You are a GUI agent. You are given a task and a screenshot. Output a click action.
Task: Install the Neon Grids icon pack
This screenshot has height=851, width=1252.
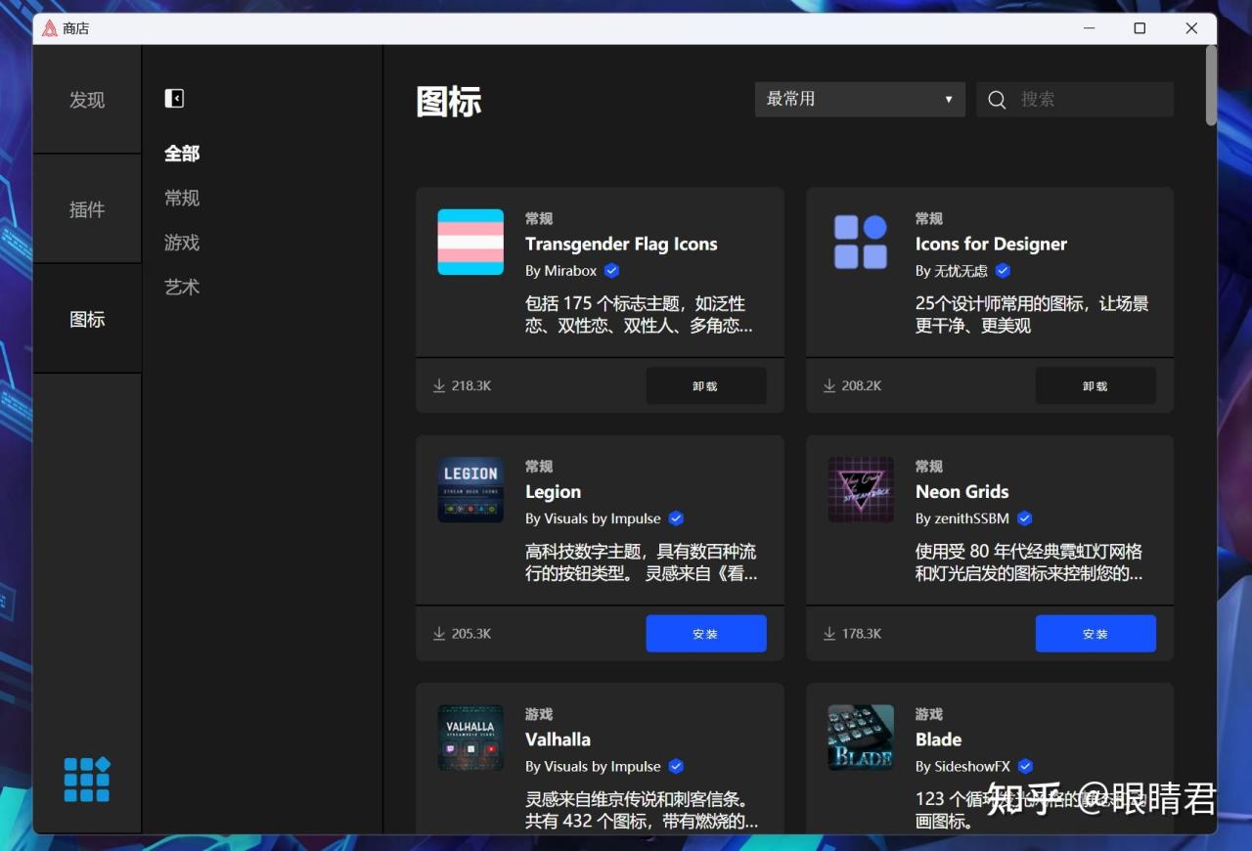click(1095, 634)
